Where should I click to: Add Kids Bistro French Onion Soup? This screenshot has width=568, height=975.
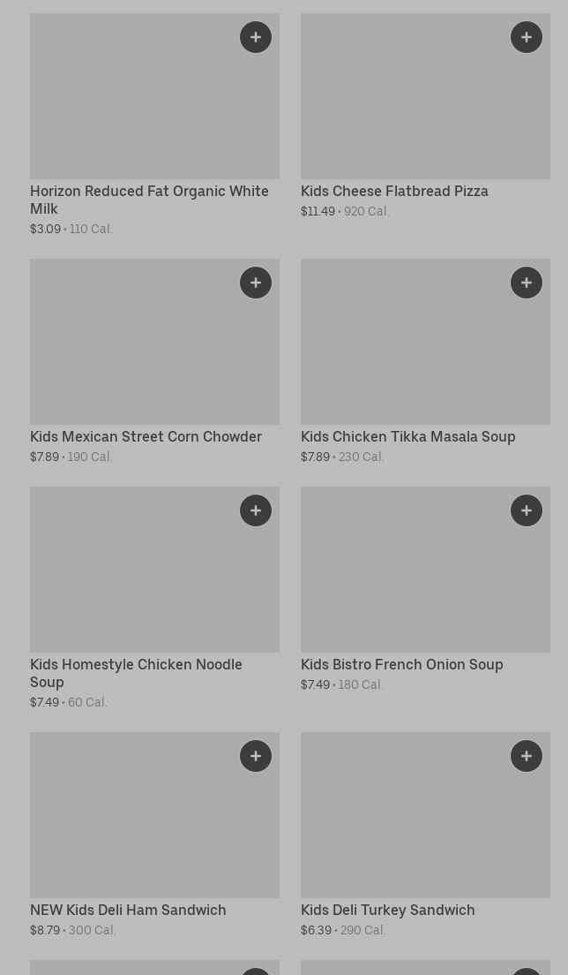pos(527,510)
